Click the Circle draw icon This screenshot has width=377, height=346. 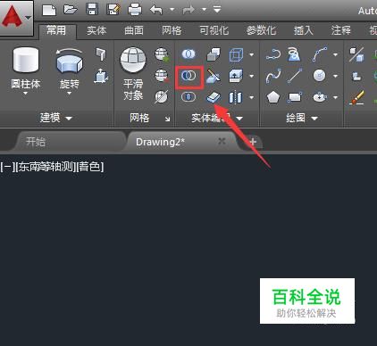(320, 76)
